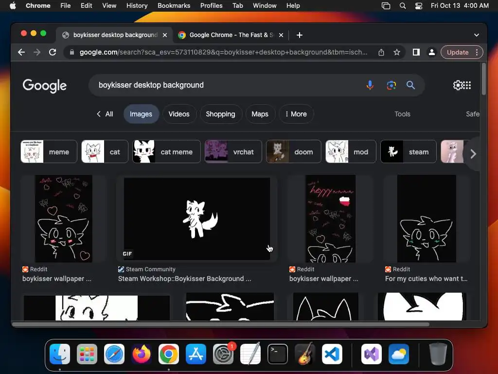Open Visual Studio purple icon in dock
Image resolution: width=498 pixels, height=374 pixels.
(371, 354)
